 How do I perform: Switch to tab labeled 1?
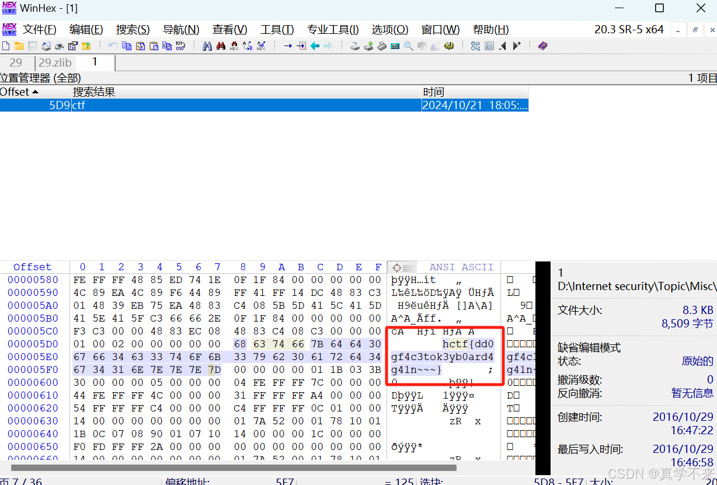pos(95,62)
